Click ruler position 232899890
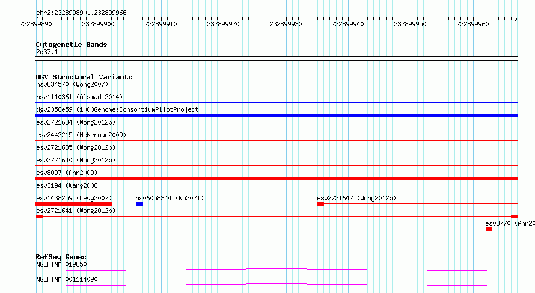Screen dimensions: 535x293 tap(36, 24)
